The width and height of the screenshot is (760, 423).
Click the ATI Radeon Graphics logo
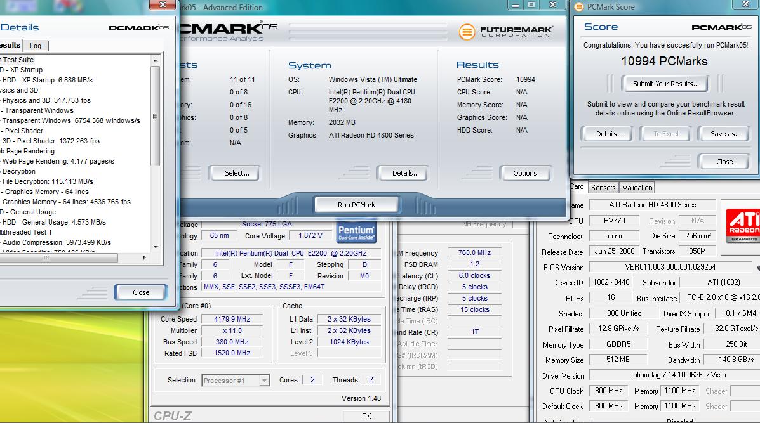click(742, 227)
